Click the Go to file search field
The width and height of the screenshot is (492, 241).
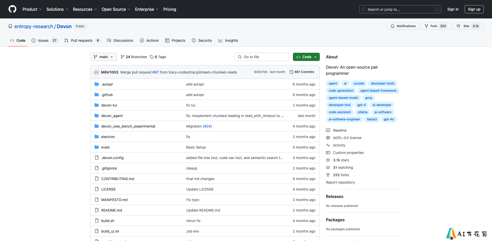[261, 57]
